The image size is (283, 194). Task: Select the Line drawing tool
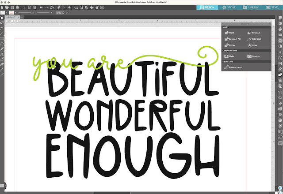click(2, 34)
